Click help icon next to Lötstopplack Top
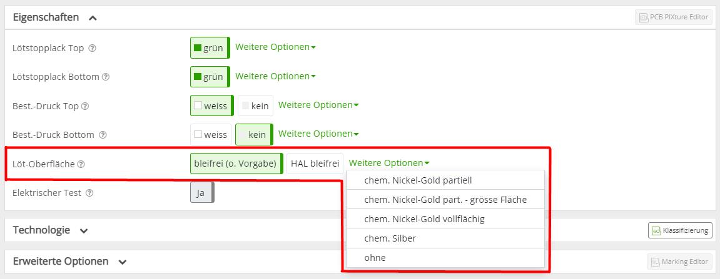This screenshot has height=279, width=720. click(x=93, y=48)
